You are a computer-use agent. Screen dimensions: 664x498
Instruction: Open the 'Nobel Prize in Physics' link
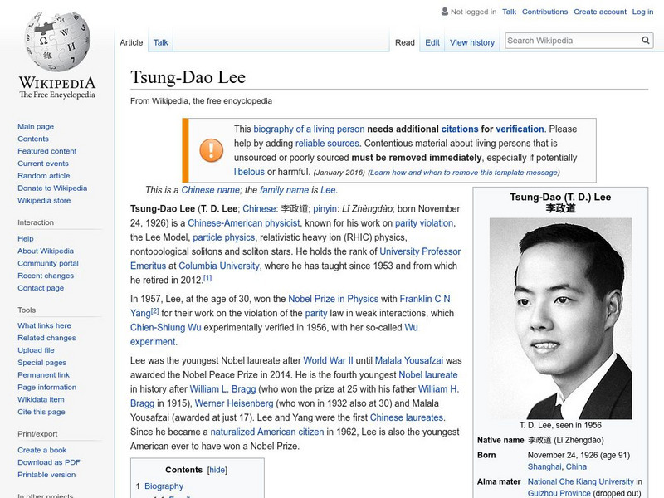(x=334, y=299)
